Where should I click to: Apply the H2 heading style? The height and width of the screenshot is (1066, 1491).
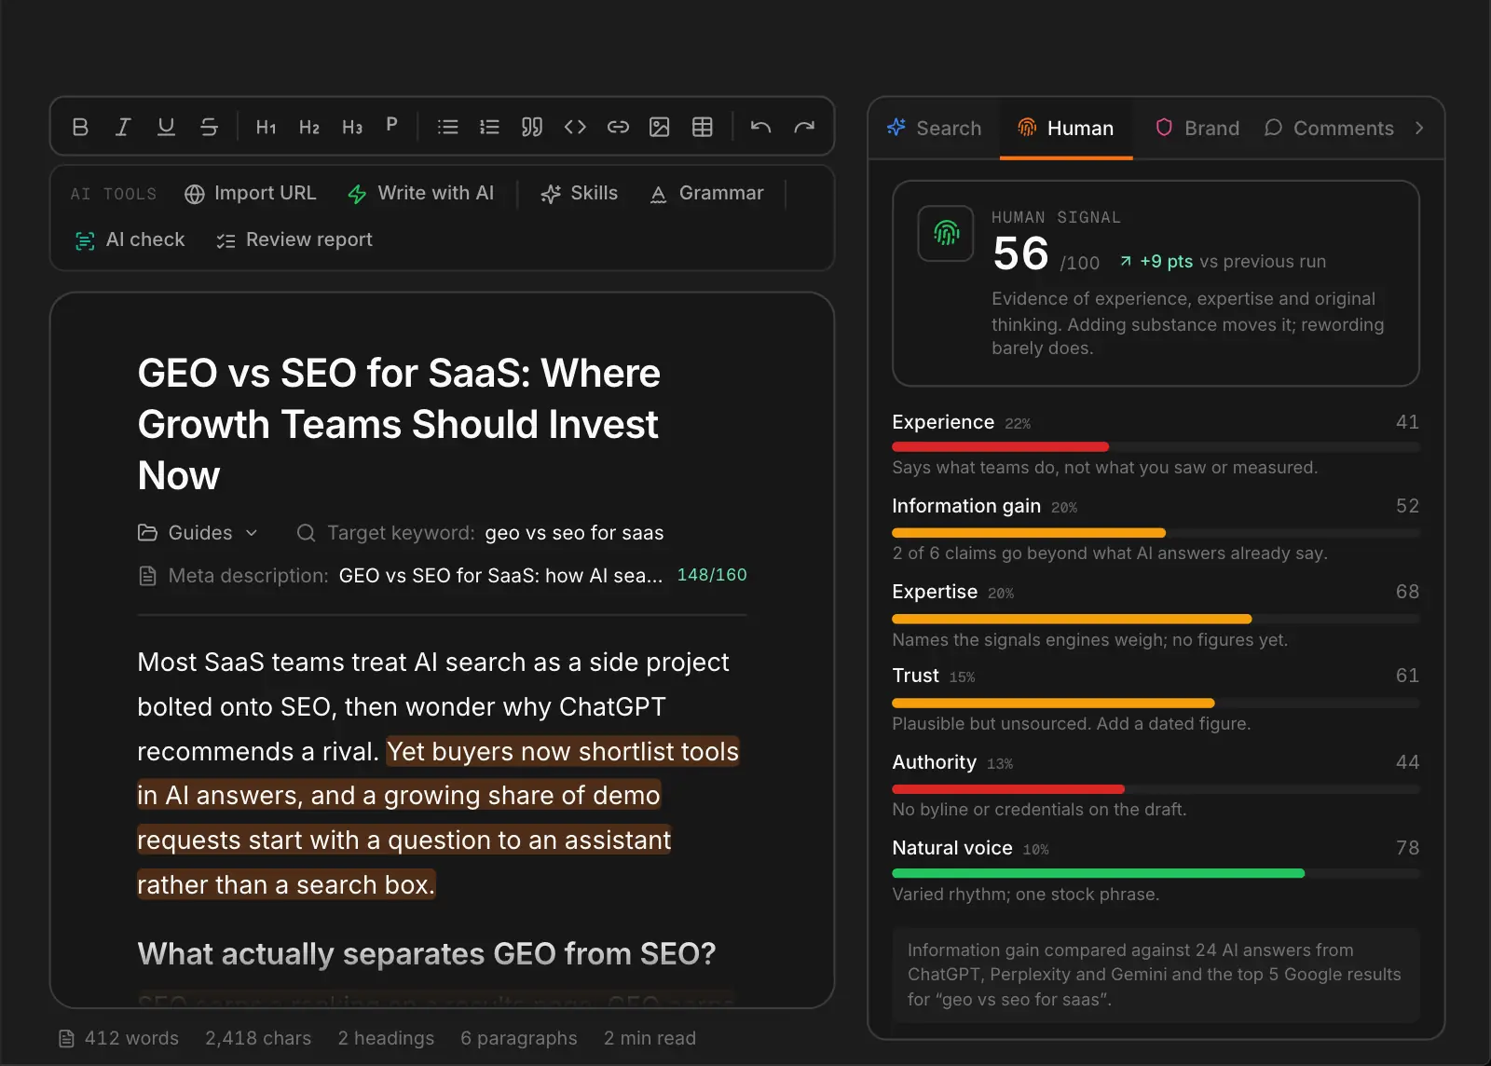click(x=309, y=127)
